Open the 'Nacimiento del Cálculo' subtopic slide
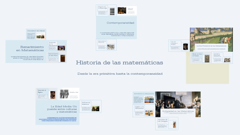This screenshot has height=135, width=240. coord(36,34)
